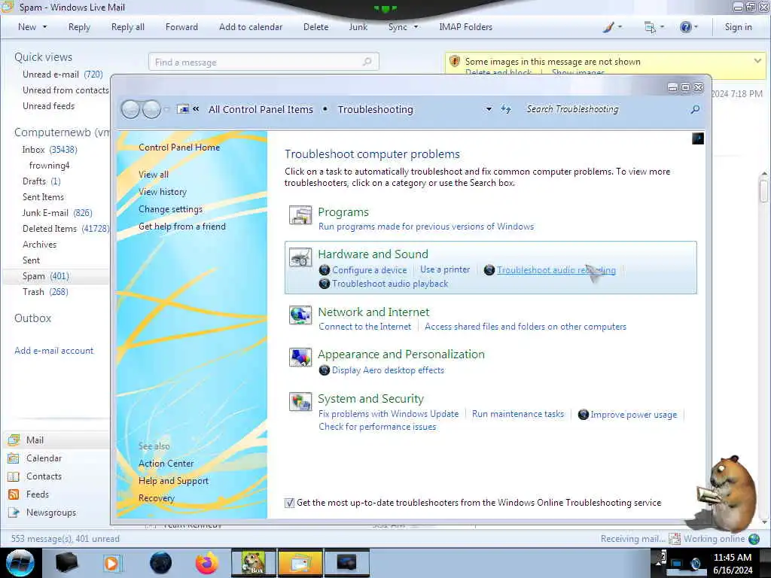The image size is (771, 578).
Task: Click the security shield icon in info bar
Action: (x=454, y=61)
